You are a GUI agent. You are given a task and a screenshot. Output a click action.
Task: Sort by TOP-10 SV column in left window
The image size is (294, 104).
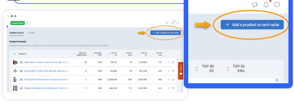pos(113,54)
